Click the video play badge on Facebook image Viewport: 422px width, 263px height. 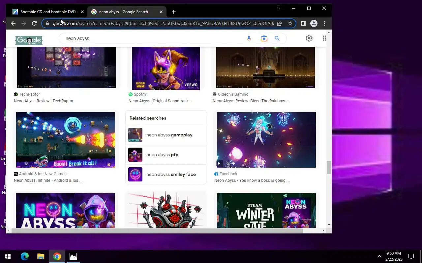[x=220, y=163]
